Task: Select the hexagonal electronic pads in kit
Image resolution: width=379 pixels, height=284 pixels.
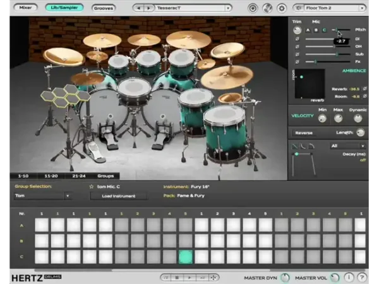Action: [x=66, y=96]
